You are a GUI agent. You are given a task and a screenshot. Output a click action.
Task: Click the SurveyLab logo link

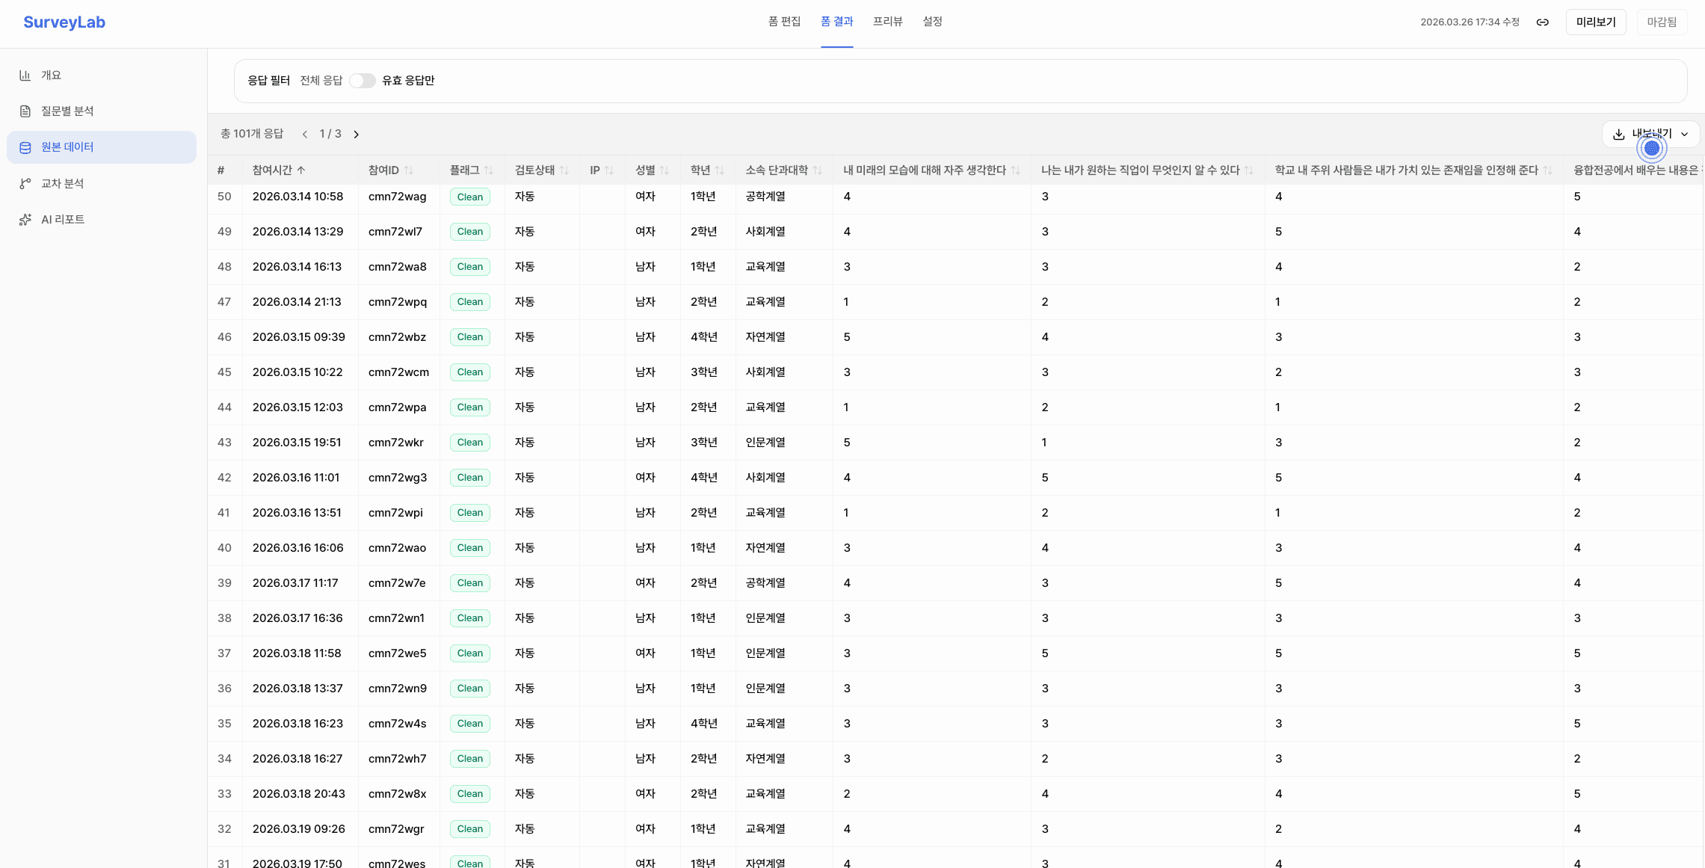[x=64, y=22]
